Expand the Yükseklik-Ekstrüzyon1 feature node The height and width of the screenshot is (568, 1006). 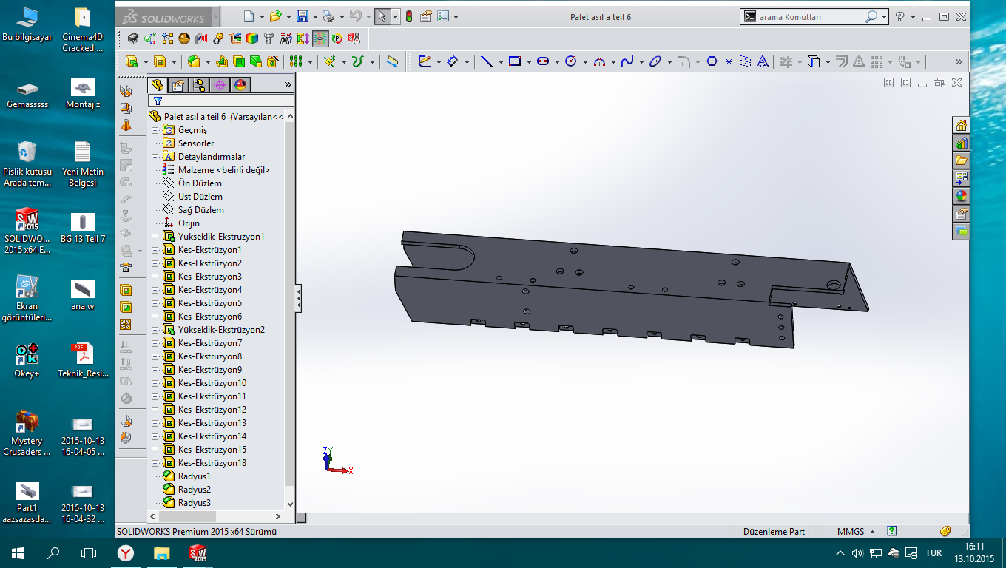click(155, 237)
